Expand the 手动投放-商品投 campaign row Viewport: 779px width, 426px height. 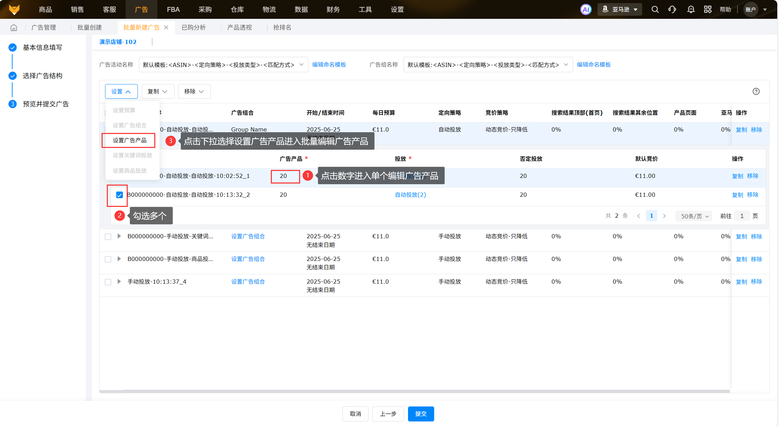click(x=119, y=259)
